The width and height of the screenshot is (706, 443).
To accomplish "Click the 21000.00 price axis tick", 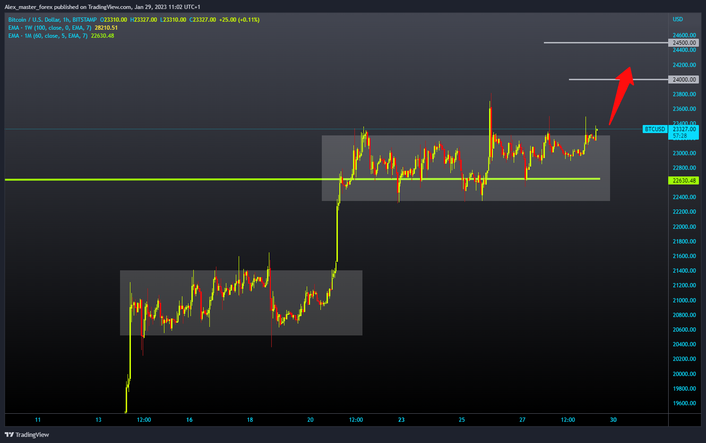I will coord(684,301).
